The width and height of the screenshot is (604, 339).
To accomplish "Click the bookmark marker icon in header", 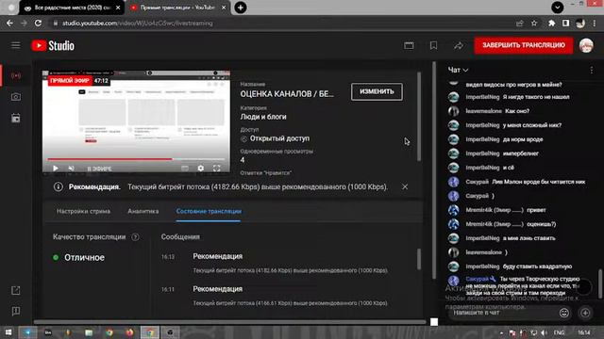I will point(433,46).
